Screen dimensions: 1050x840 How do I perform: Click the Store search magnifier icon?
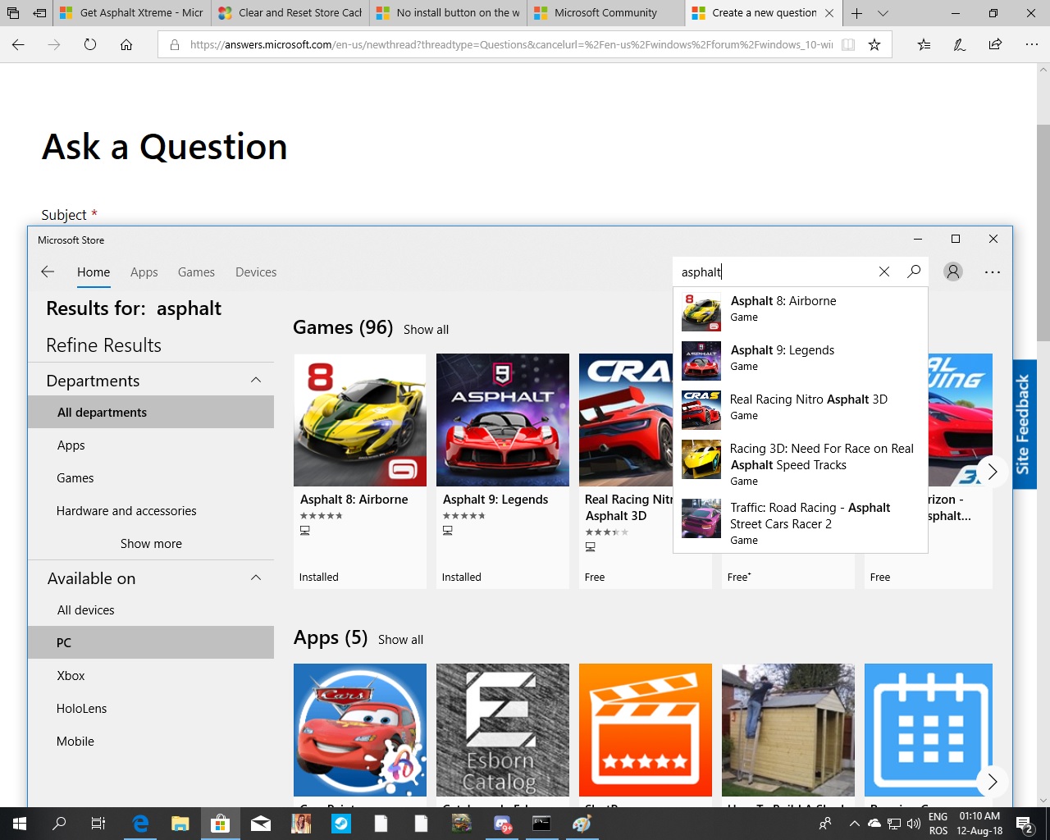click(x=914, y=272)
